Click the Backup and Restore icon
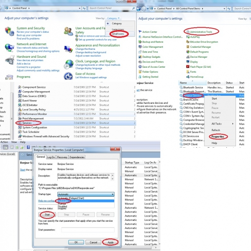Screen dimensions: 251x251 [140, 42]
